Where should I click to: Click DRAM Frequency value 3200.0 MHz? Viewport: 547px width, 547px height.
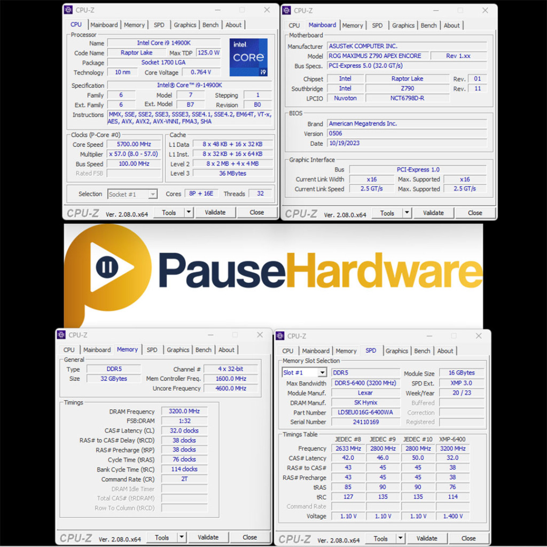pyautogui.click(x=184, y=411)
